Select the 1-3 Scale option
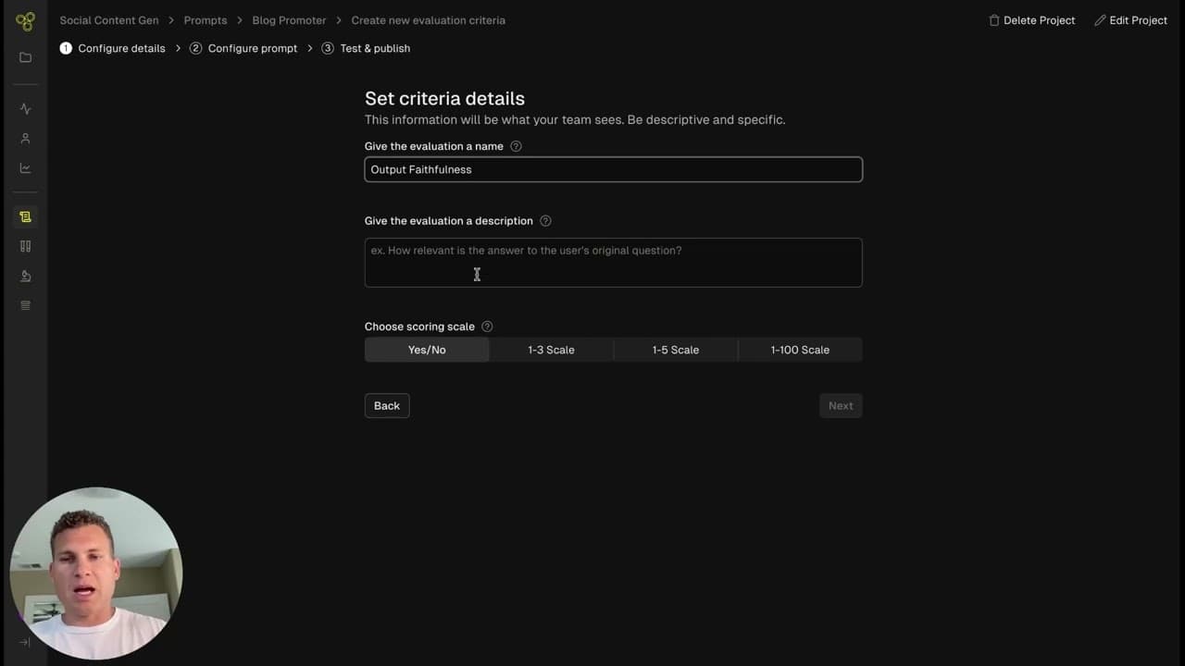1185x666 pixels. pos(551,350)
